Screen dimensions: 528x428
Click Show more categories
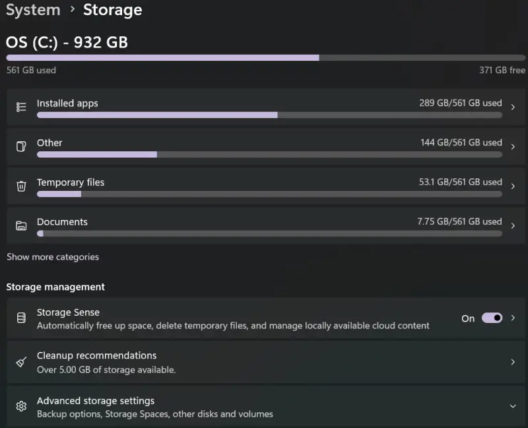pyautogui.click(x=53, y=257)
